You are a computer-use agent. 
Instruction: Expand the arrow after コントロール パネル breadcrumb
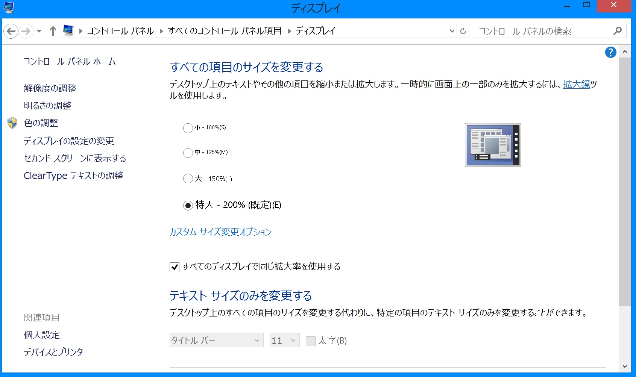tap(161, 31)
